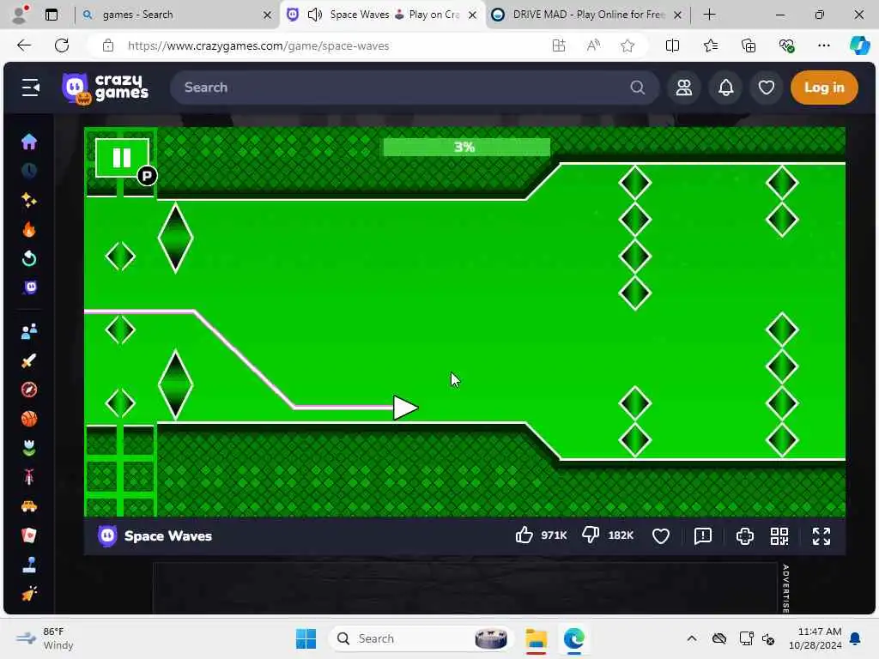Click the Space Waves game title
The height and width of the screenshot is (659, 879).
(168, 535)
